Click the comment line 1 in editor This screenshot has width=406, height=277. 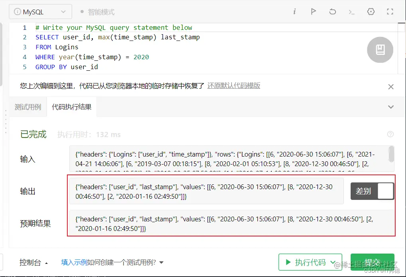point(114,27)
